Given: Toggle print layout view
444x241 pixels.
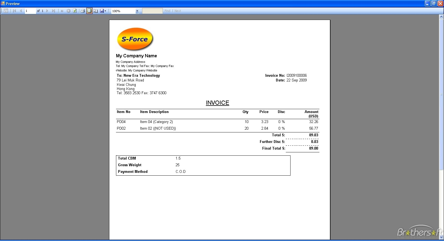Looking at the screenshot, I should (89, 11).
